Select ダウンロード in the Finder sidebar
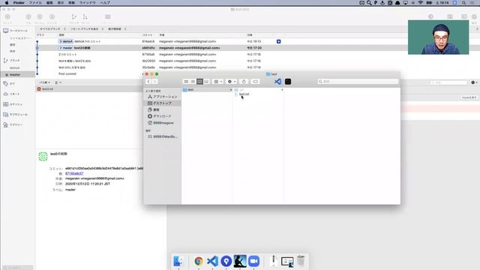The width and height of the screenshot is (480, 270). click(162, 116)
